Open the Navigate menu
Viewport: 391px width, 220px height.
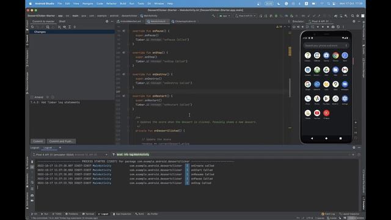tap(87, 4)
